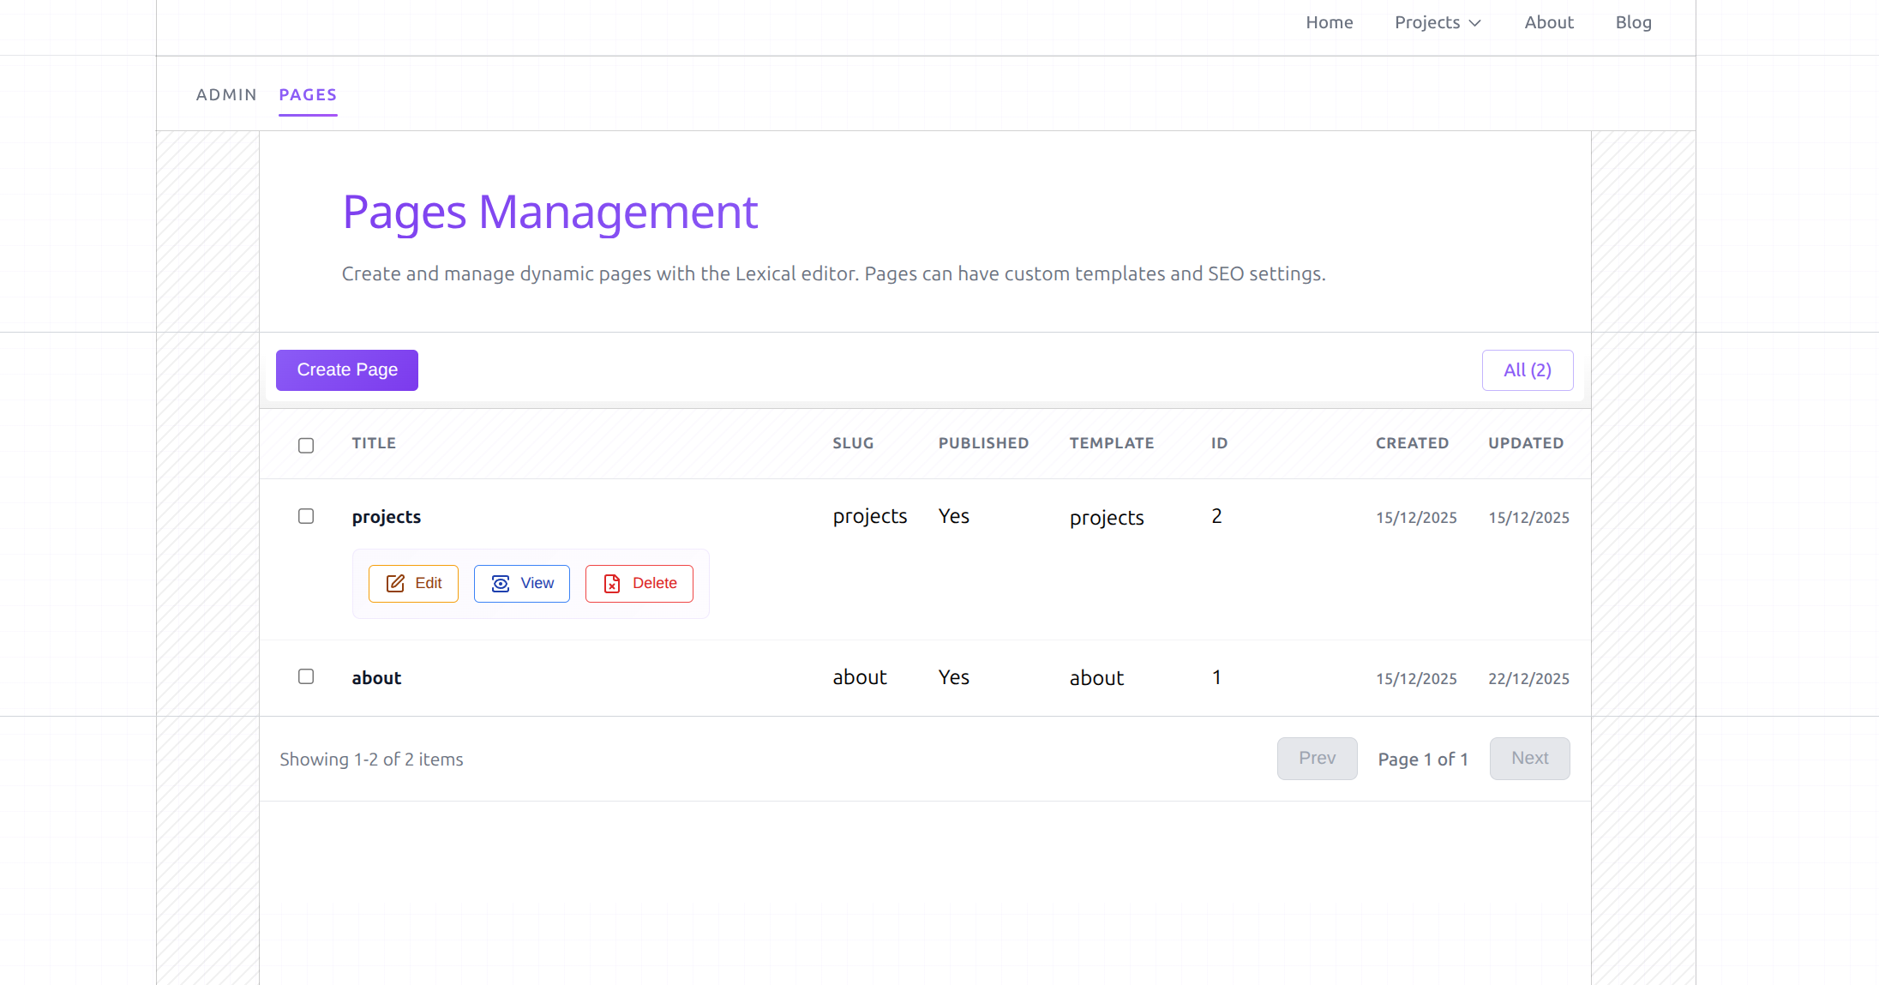Select the PAGES tab

pyautogui.click(x=307, y=94)
